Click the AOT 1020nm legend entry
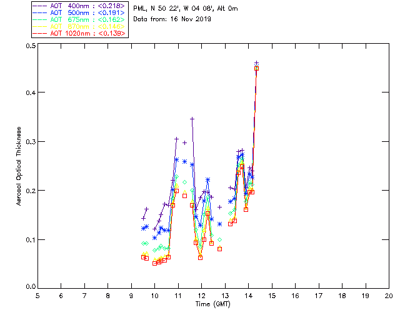This screenshot has height=320, width=400. click(x=79, y=33)
